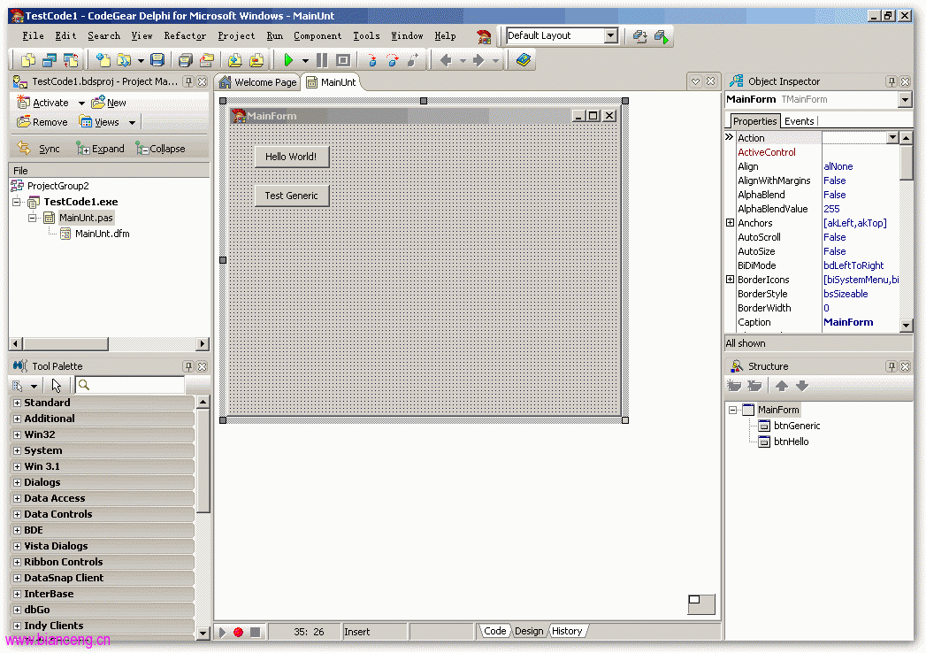Click the Set debug desktop icon
Viewport: 926px width, 653px height.
click(662, 36)
